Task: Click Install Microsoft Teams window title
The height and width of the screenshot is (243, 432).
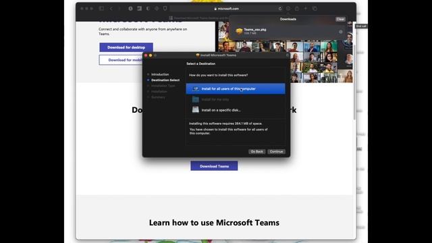Action: (218, 55)
